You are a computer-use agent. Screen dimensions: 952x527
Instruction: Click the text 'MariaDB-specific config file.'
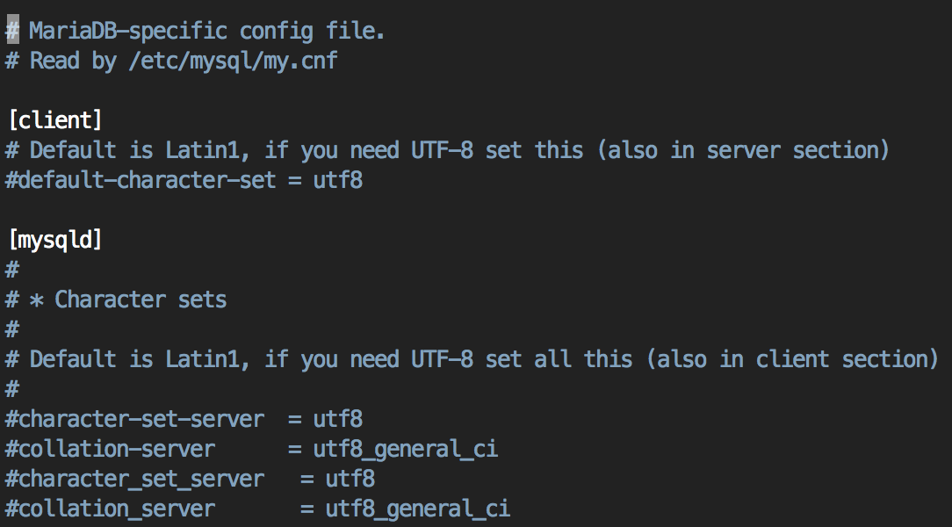point(207,31)
